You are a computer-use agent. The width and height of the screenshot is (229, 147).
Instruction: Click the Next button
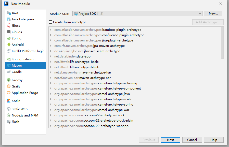pos(170,140)
